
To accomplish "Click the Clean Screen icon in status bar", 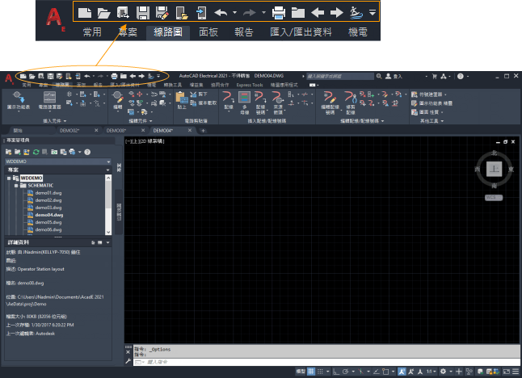I will (x=507, y=372).
